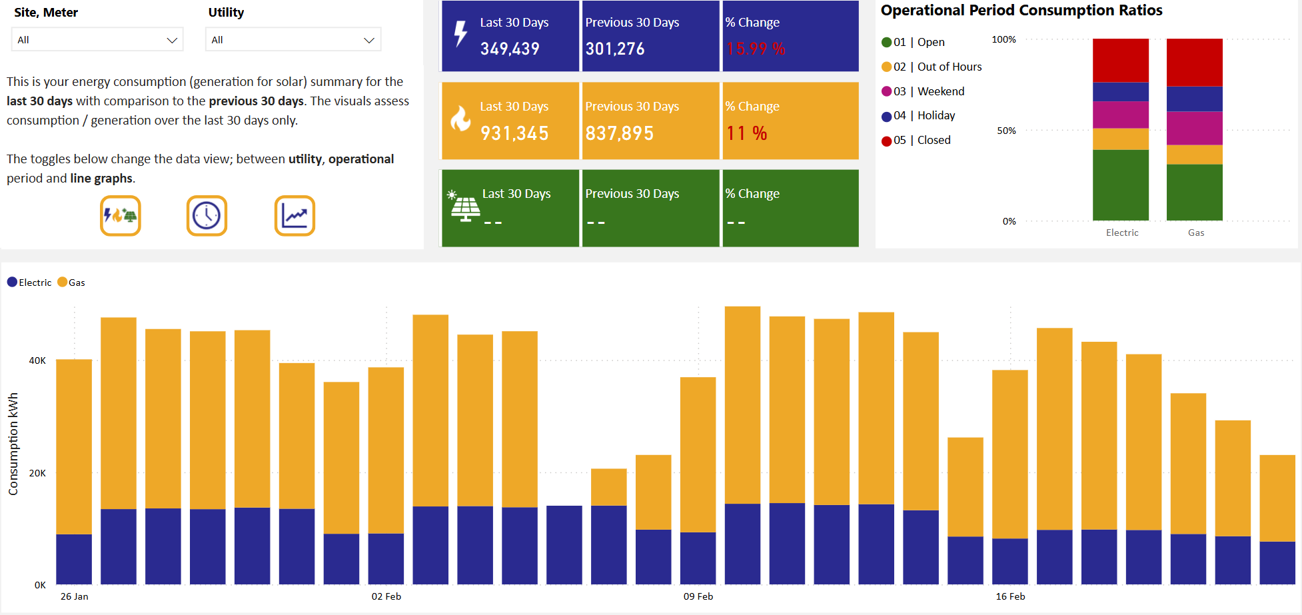Click the utility view toggle icon
1302x615 pixels.
pos(120,216)
